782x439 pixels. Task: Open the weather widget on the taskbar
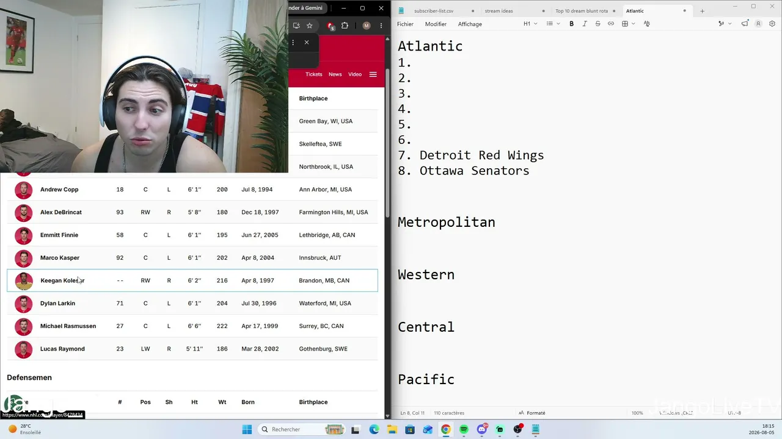tap(25, 429)
